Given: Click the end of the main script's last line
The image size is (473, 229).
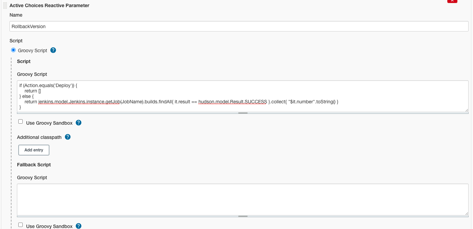Looking at the screenshot, I should 21,107.
